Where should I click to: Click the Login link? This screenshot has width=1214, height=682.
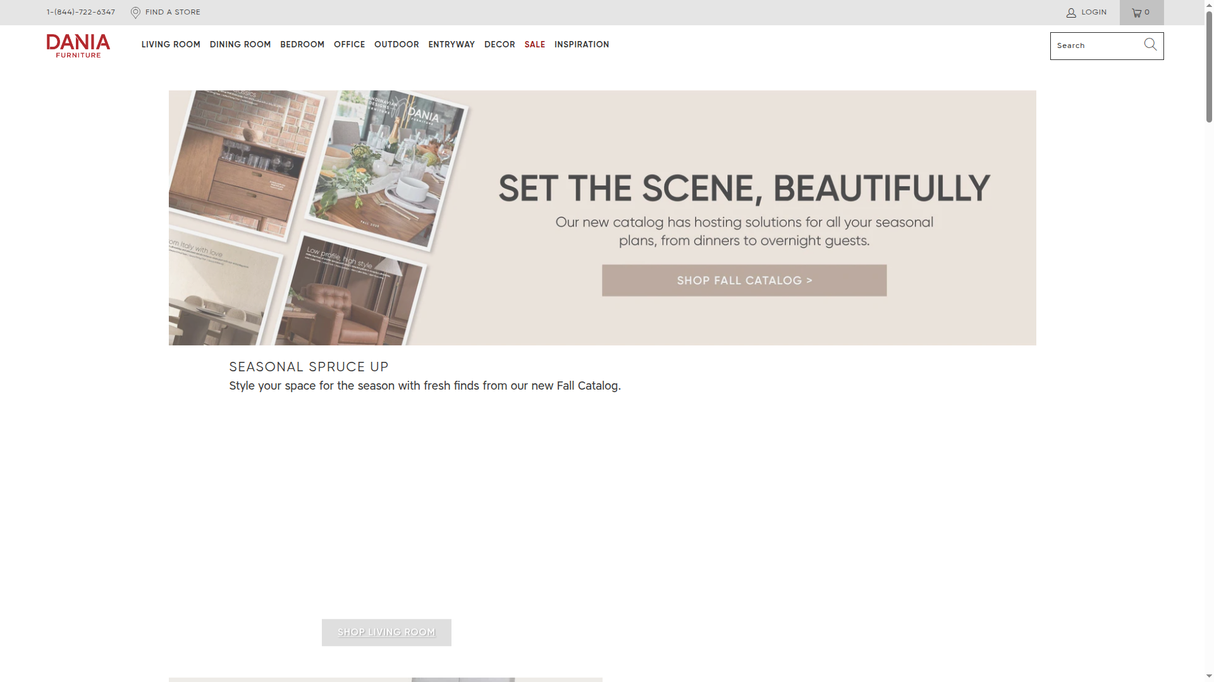click(x=1094, y=12)
